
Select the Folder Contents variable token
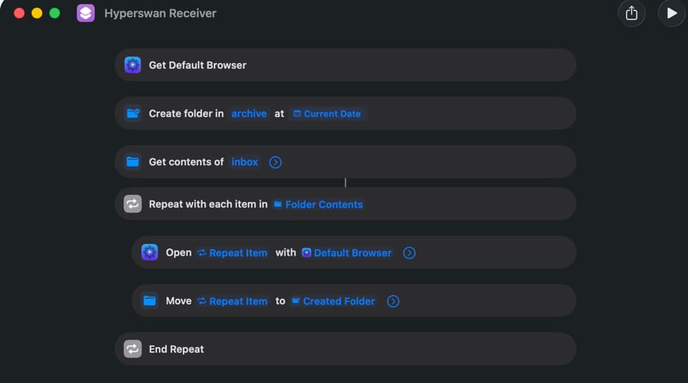coord(318,204)
